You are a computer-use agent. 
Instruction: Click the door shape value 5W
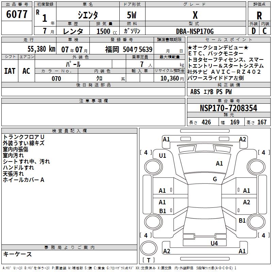click(132, 15)
